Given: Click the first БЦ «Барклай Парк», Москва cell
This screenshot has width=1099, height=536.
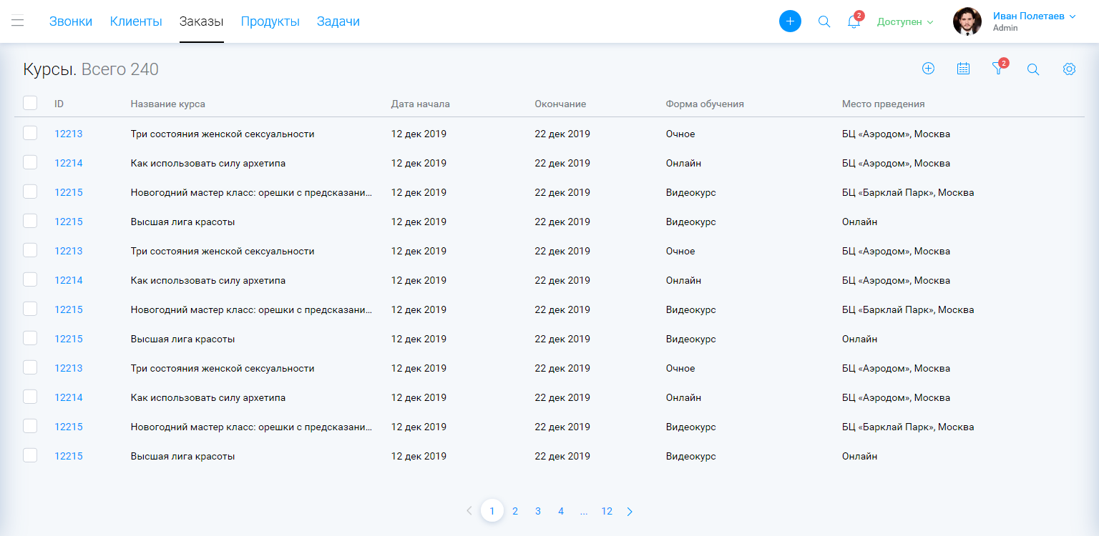Looking at the screenshot, I should click(908, 192).
